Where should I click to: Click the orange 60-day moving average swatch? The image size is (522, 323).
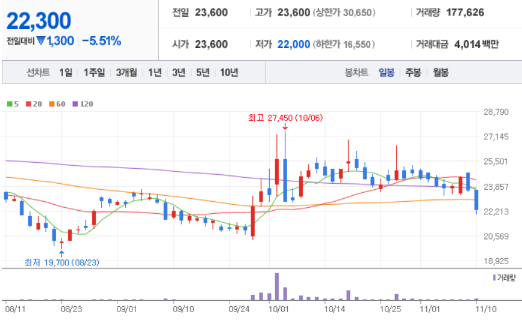[52, 104]
